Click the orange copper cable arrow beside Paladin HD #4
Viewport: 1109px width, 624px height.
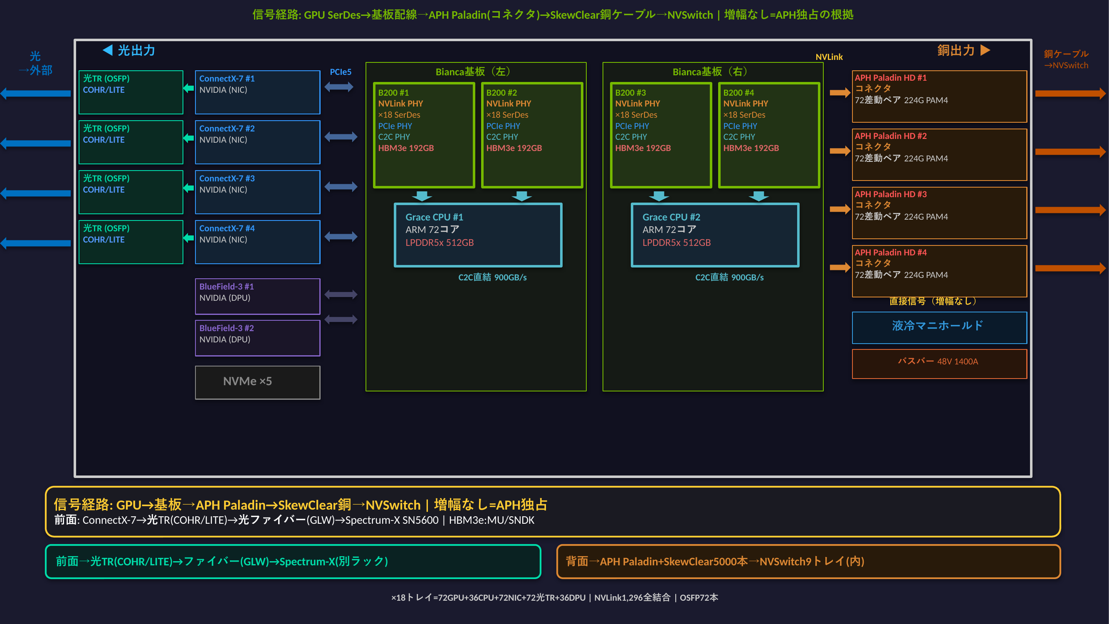pos(1070,268)
